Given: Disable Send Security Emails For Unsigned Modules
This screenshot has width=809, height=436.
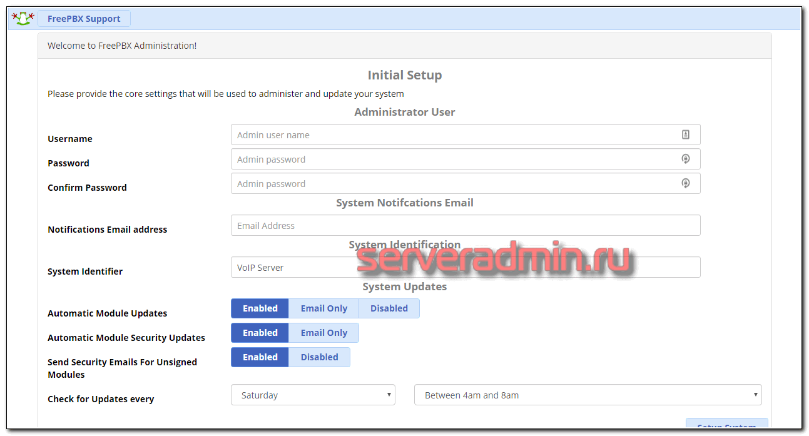Looking at the screenshot, I should (x=319, y=357).
